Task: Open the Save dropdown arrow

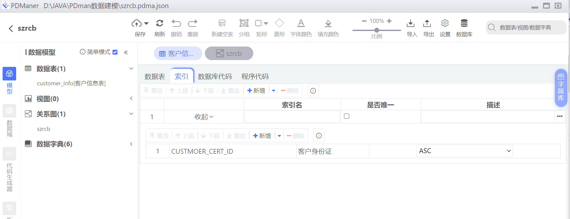Action: click(146, 23)
